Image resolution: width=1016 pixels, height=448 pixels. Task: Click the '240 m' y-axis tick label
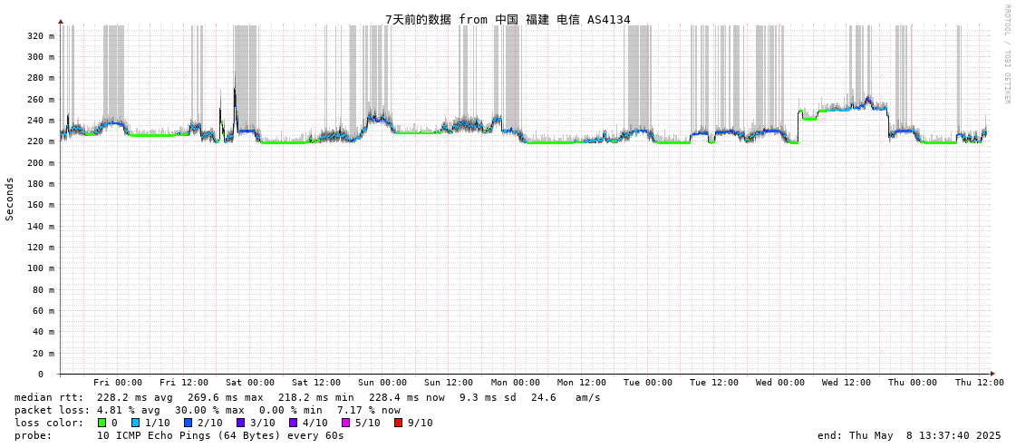[x=42, y=121]
